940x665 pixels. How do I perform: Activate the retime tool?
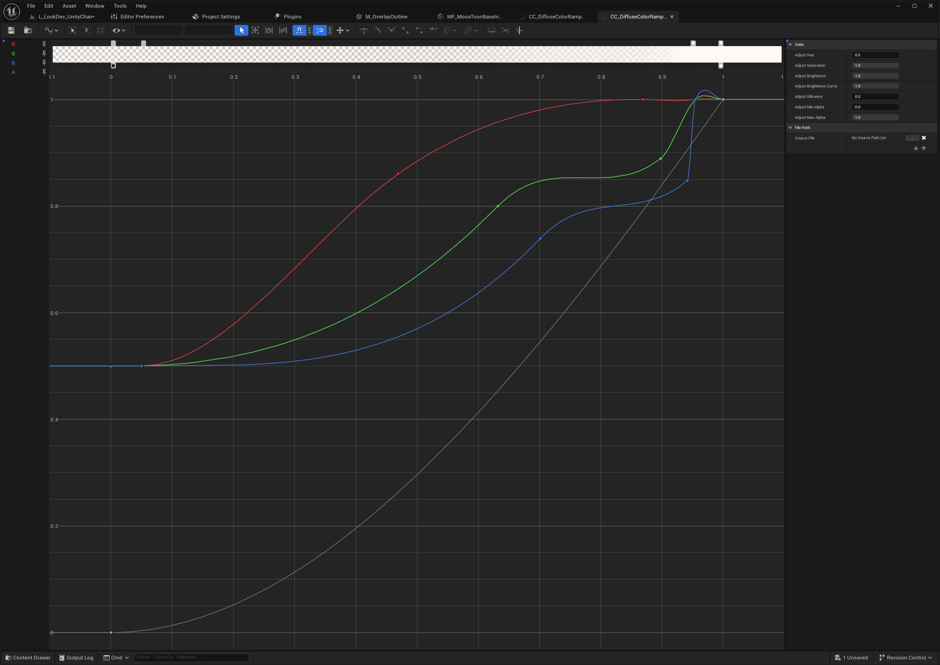[269, 30]
